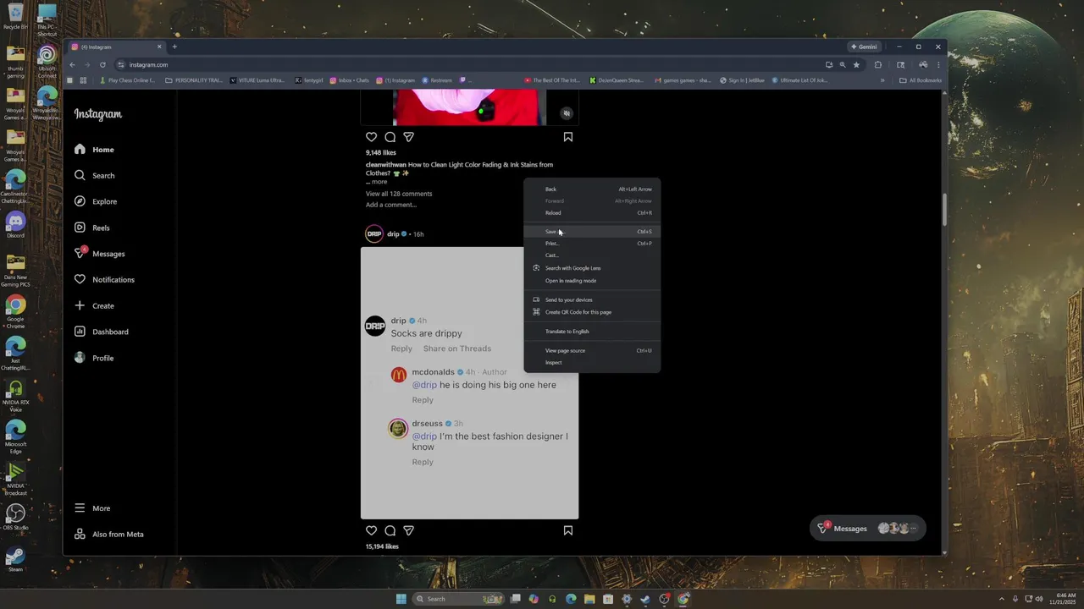Screen dimensions: 1084x609
Task: Choose Back in context menu
Action: coord(592,189)
